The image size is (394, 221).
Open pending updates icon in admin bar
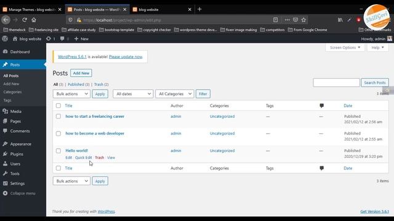click(50, 39)
